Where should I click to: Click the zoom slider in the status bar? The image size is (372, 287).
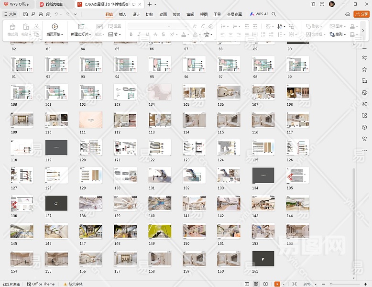coord(344,284)
